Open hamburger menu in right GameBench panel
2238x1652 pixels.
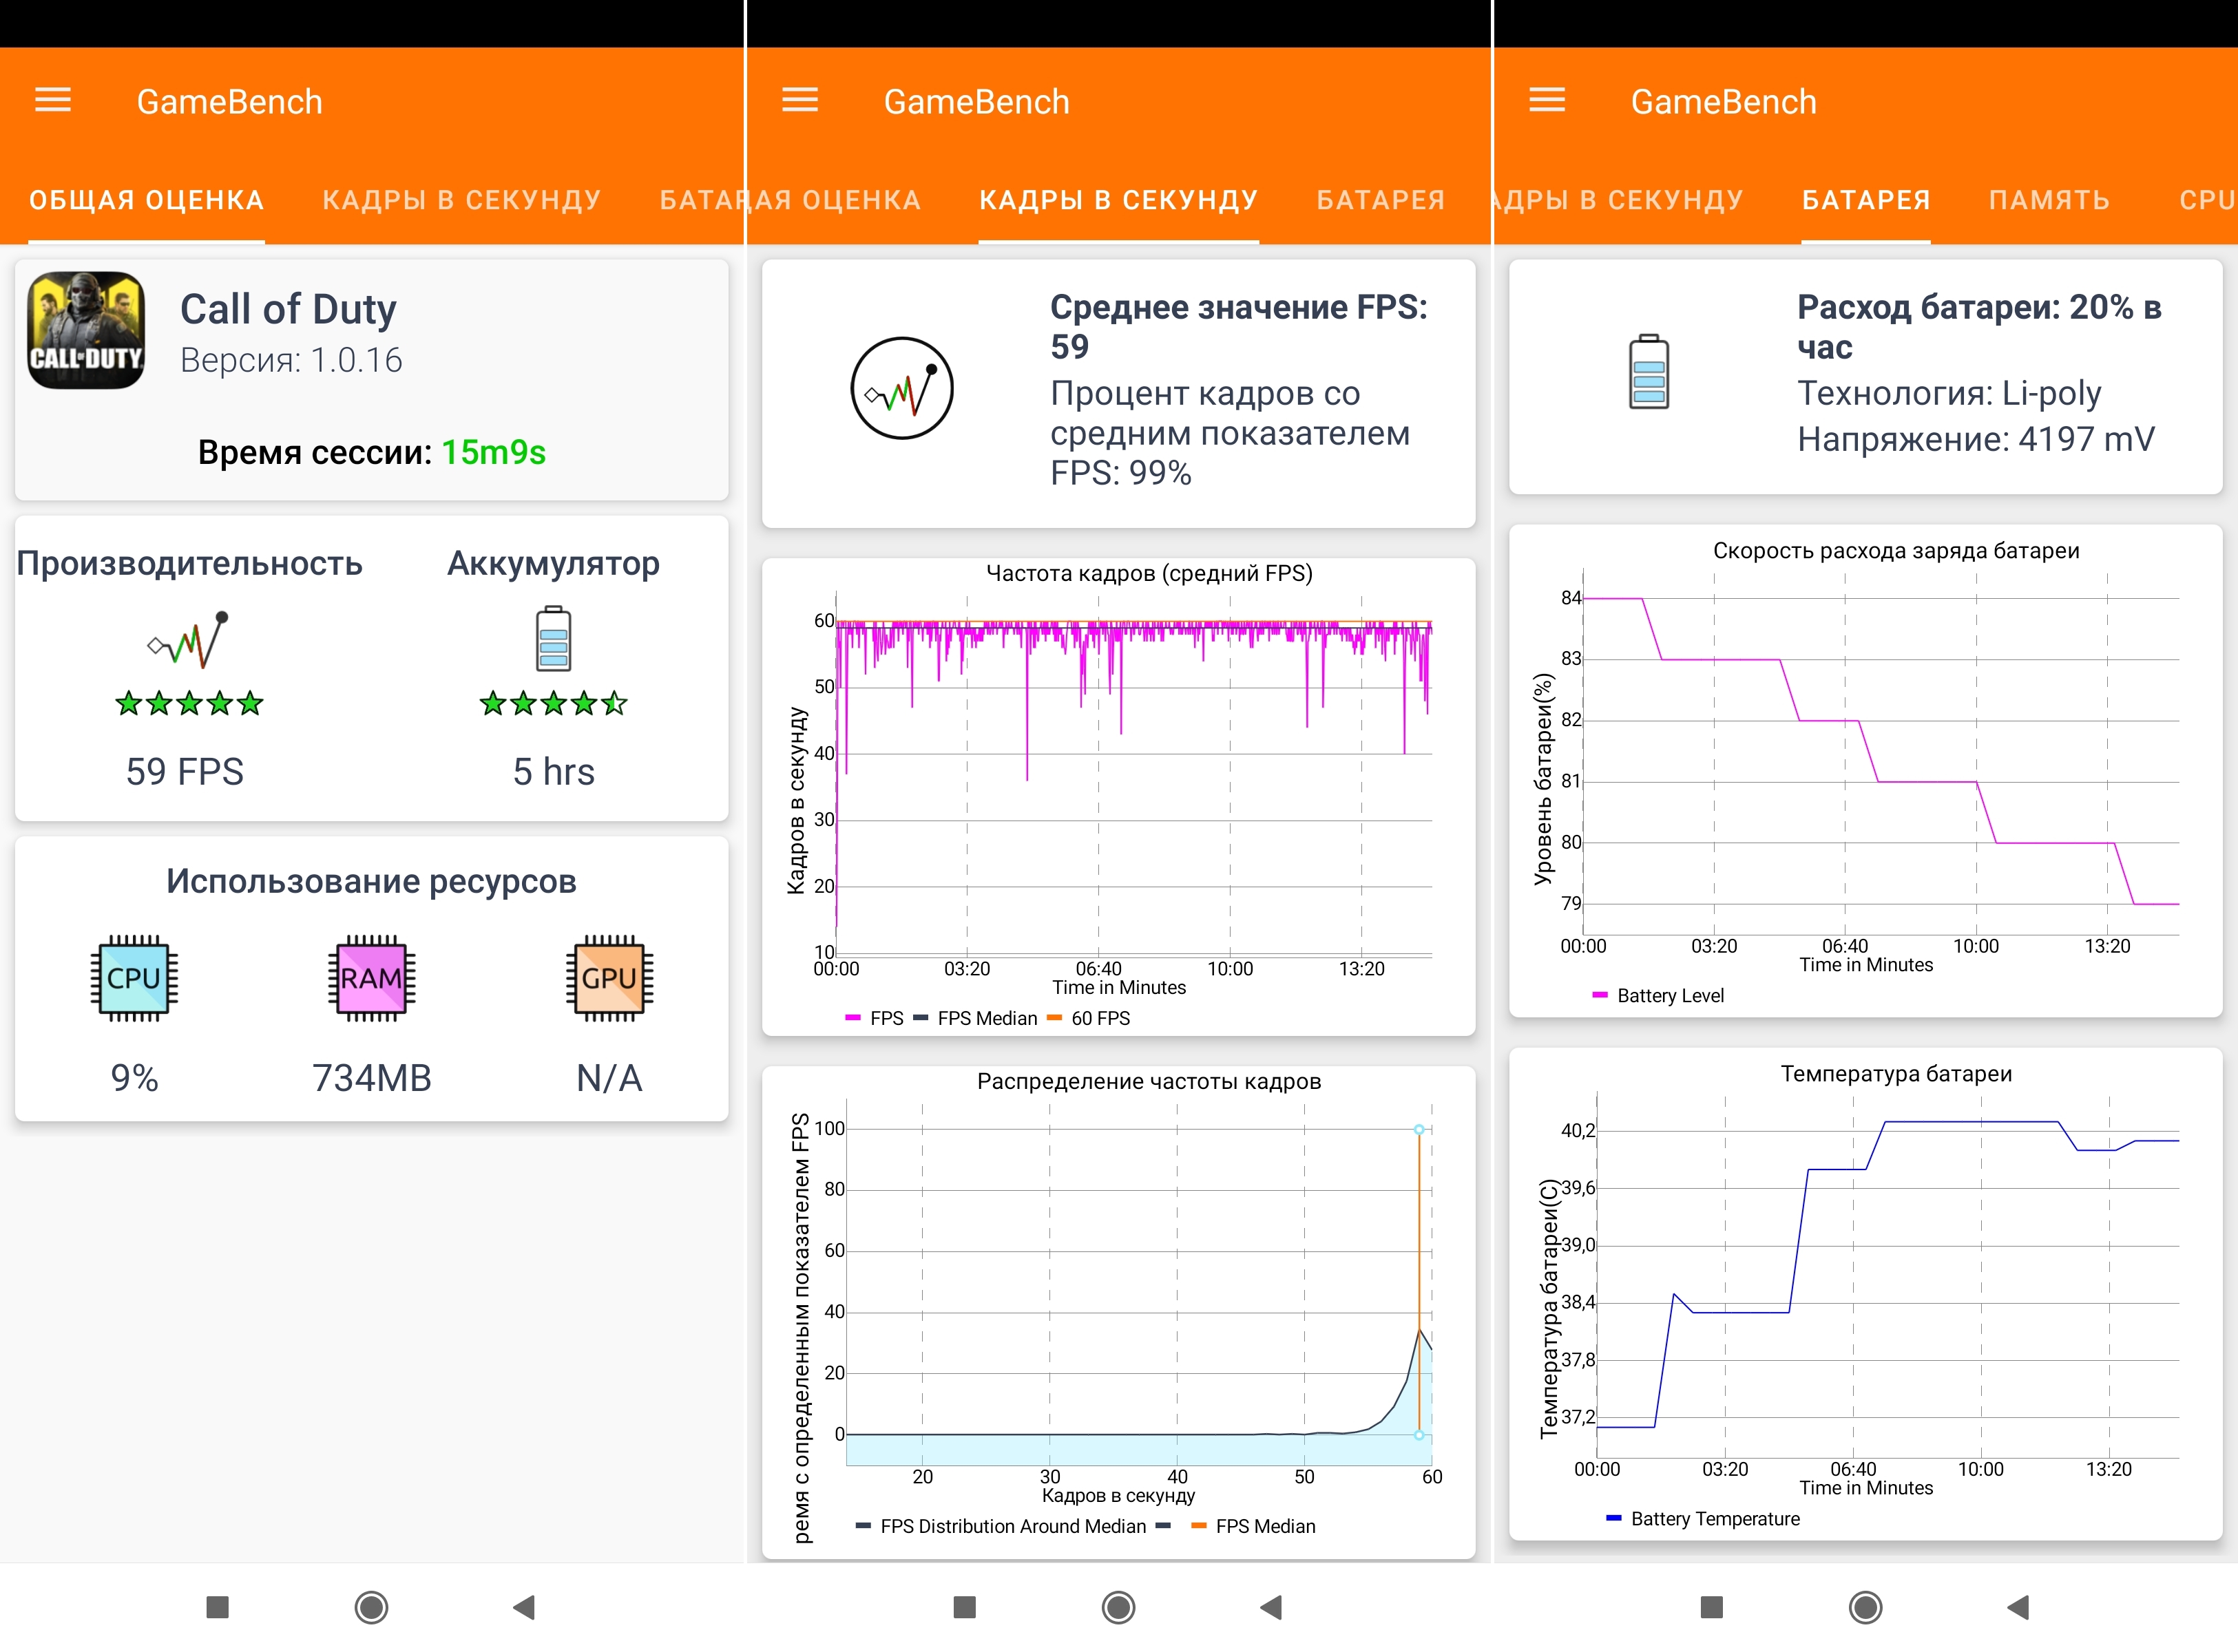[1547, 100]
